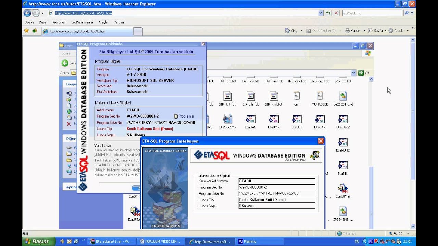Screen dimensions: 438x246
Task: Open the EtaSTK program icon
Action: (x=343, y=166)
